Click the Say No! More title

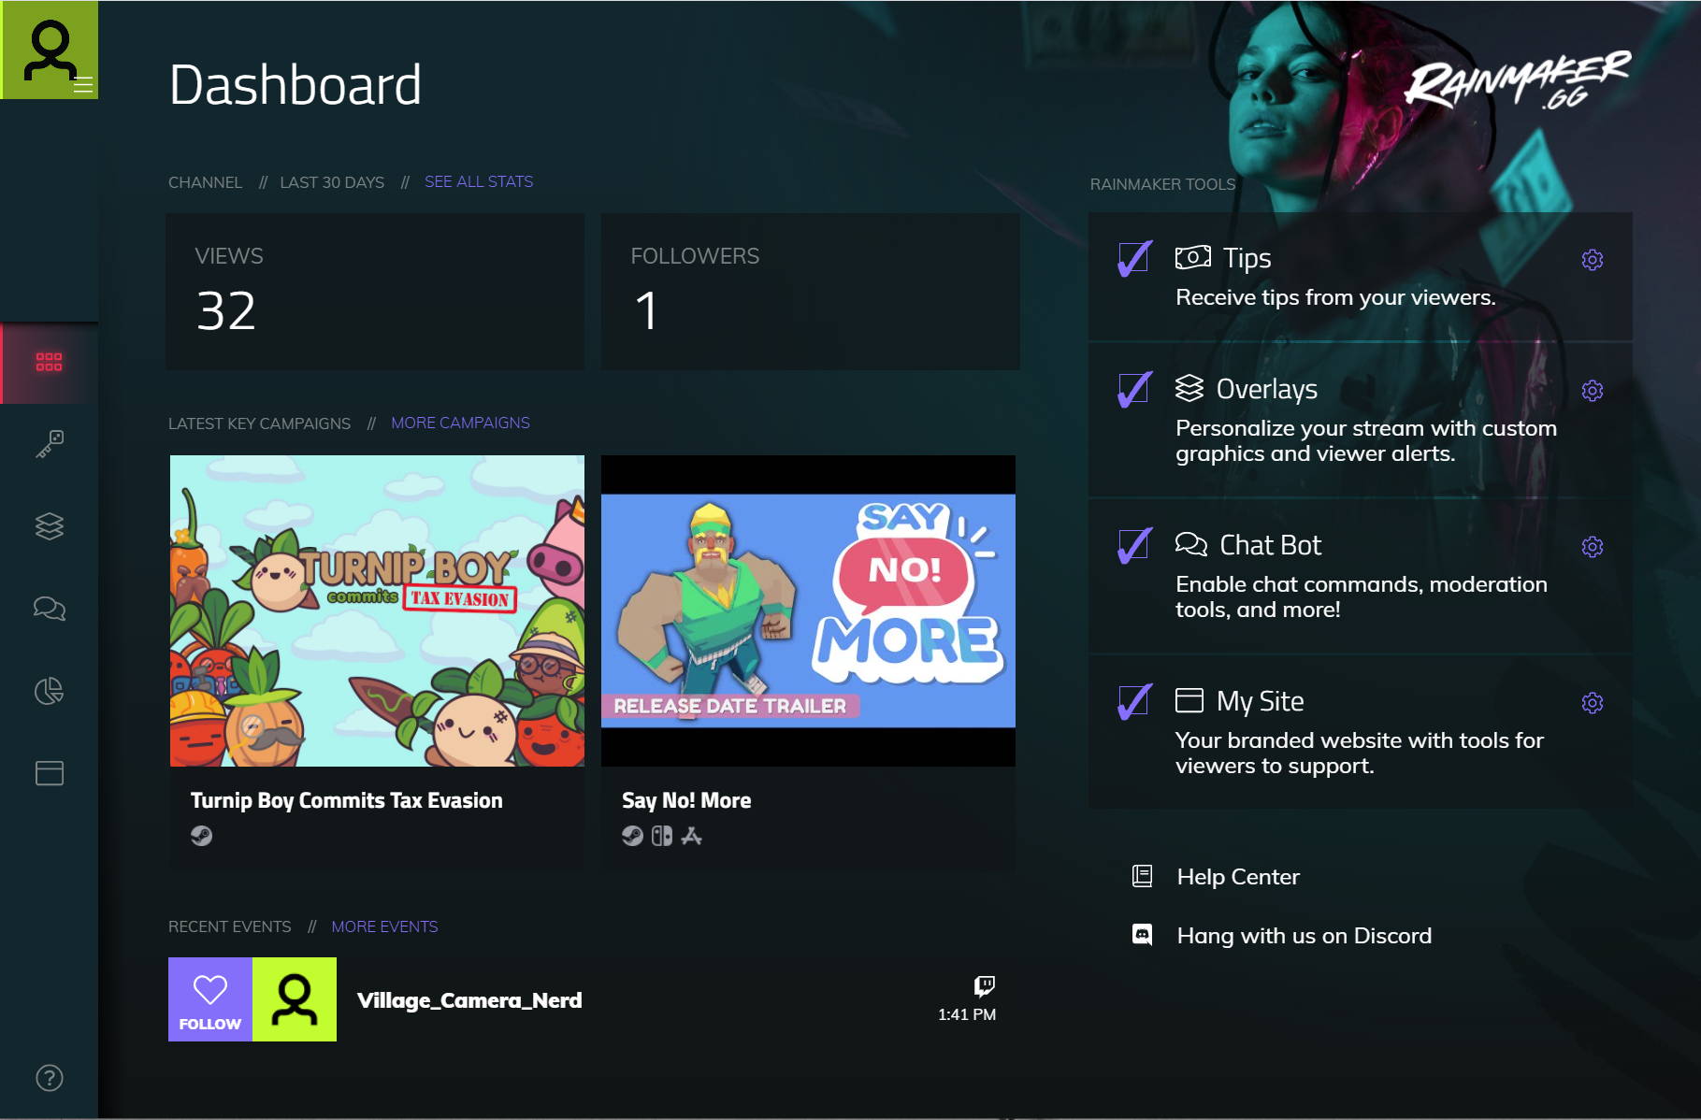[686, 800]
